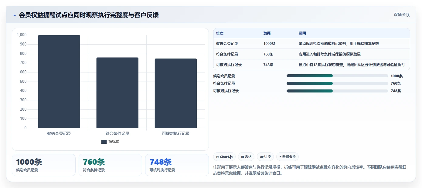
Task: Click the 0 y-axis tick label
Action: [x=26, y=128]
